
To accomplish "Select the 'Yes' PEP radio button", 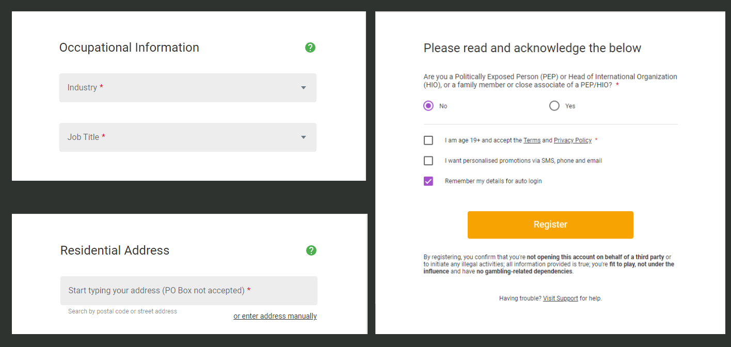I will coord(554,106).
